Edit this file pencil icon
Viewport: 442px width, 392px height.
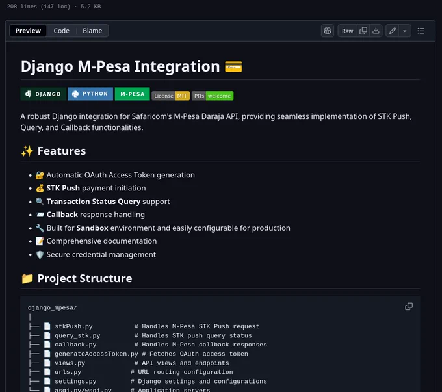[x=392, y=31]
